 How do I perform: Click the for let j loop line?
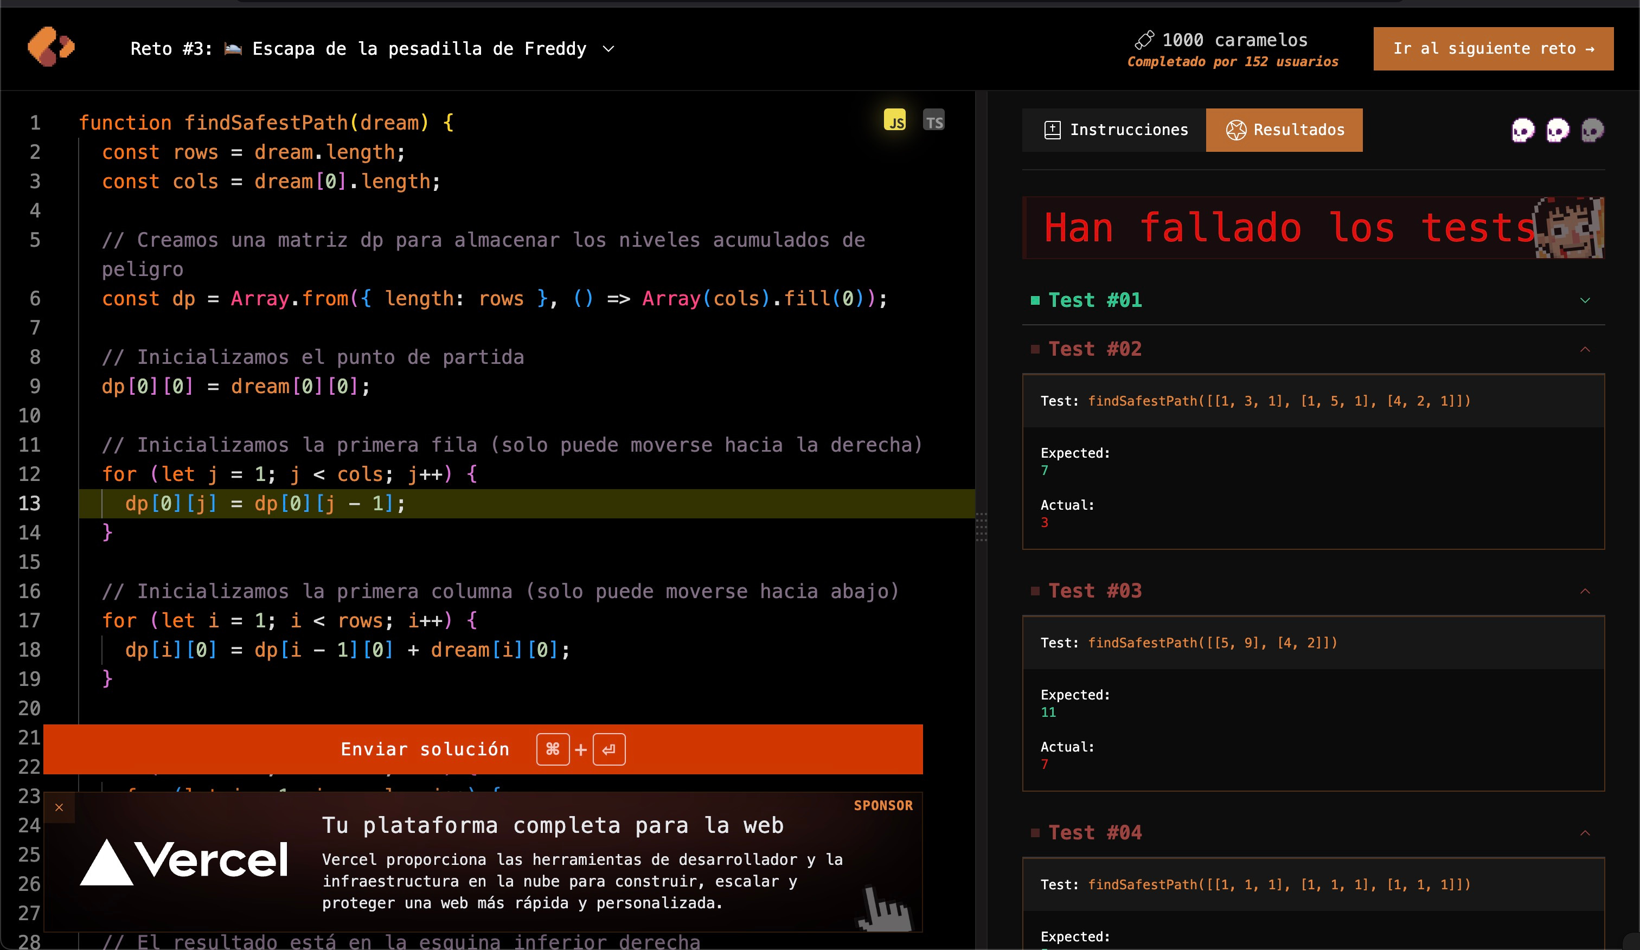(x=290, y=474)
